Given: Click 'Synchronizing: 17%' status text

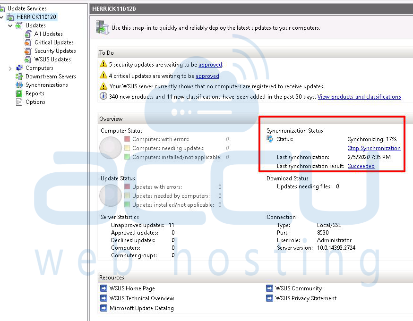Looking at the screenshot, I should tap(372, 139).
